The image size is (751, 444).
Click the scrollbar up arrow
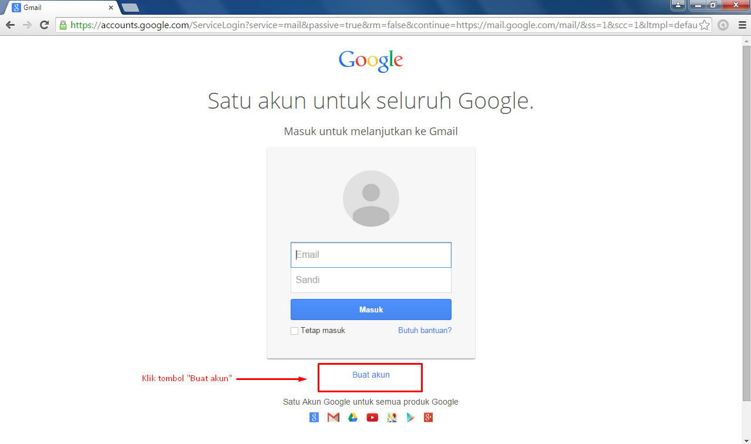pyautogui.click(x=746, y=40)
